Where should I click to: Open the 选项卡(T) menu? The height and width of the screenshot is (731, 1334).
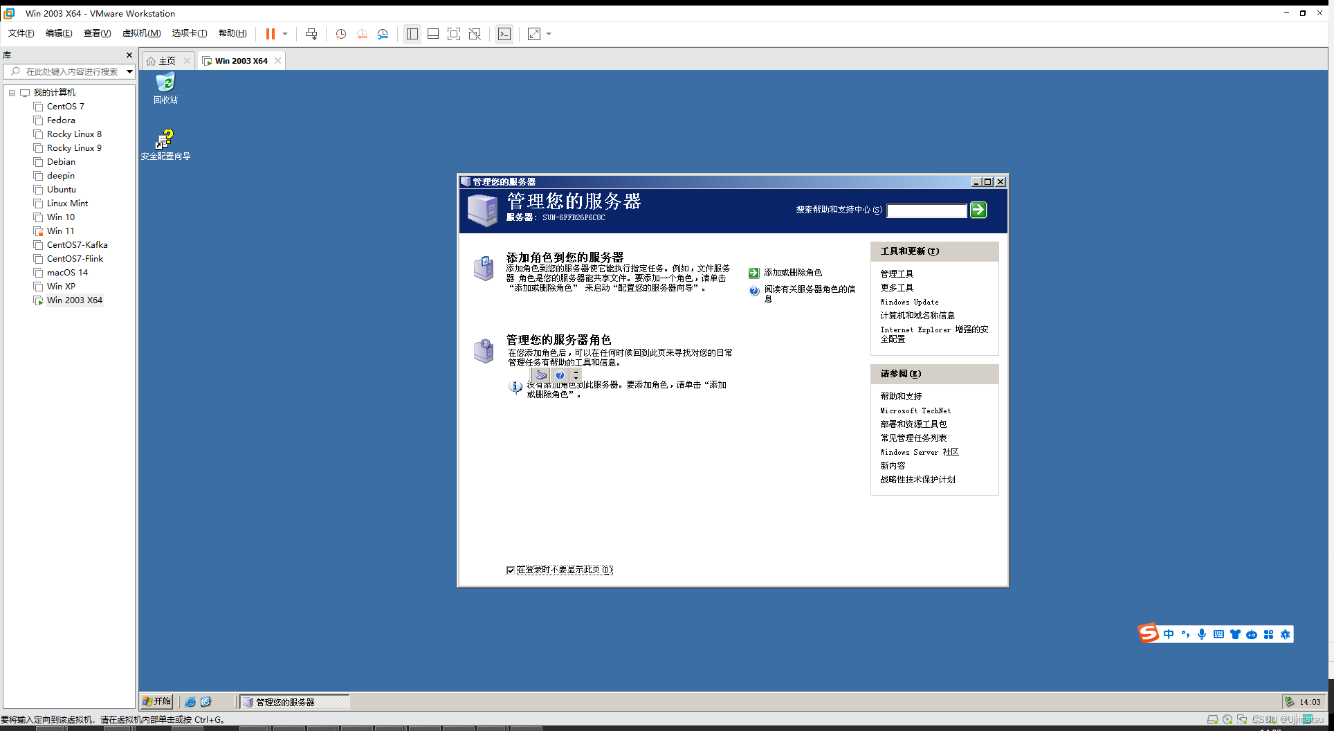click(190, 33)
